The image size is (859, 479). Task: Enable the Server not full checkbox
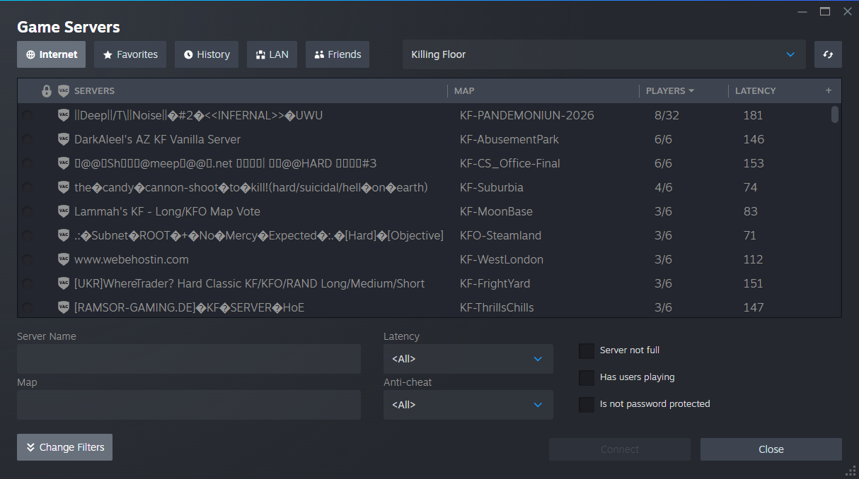(587, 350)
